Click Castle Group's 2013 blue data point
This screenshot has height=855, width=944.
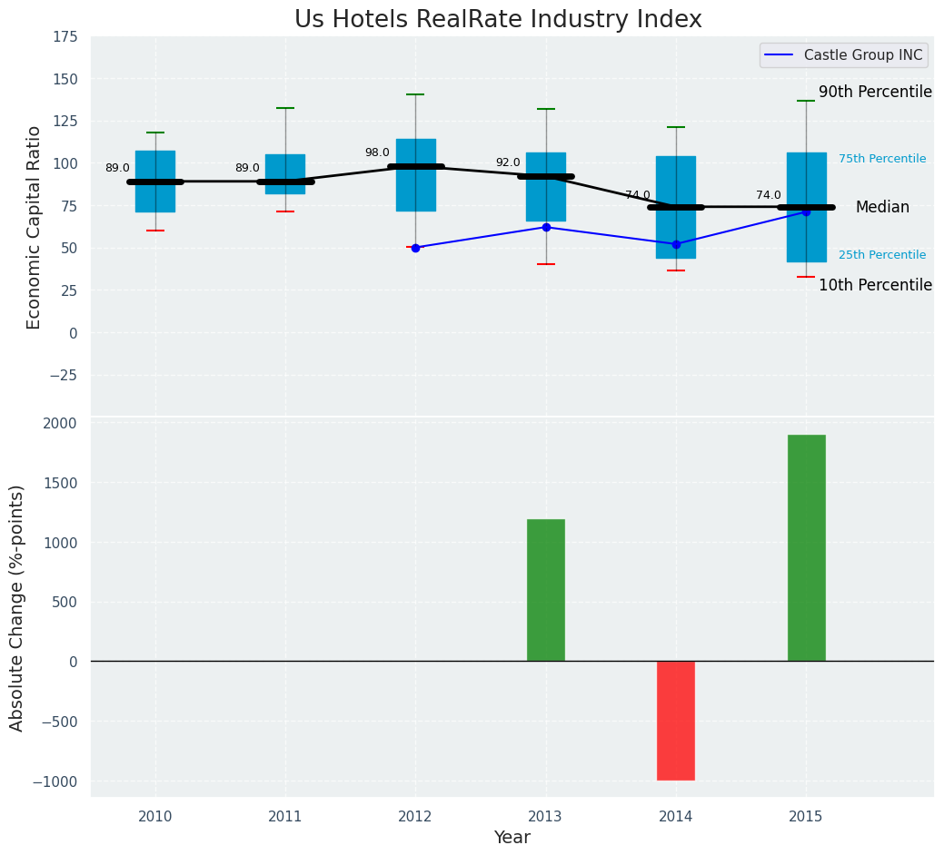tap(546, 227)
